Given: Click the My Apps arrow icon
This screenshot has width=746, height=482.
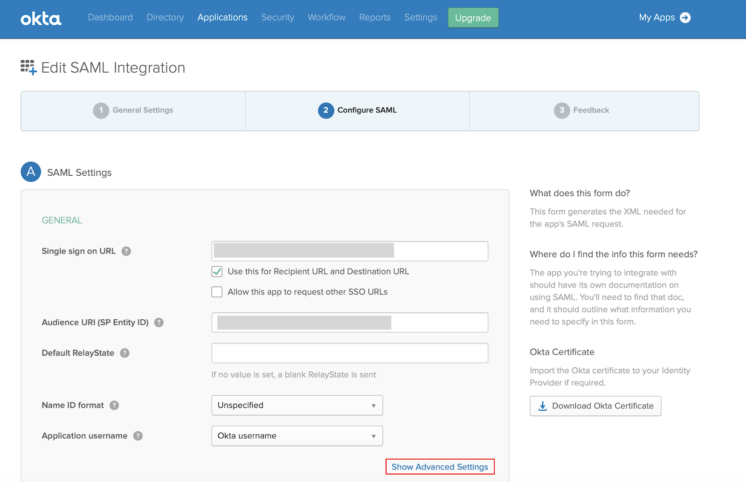Looking at the screenshot, I should coord(685,18).
